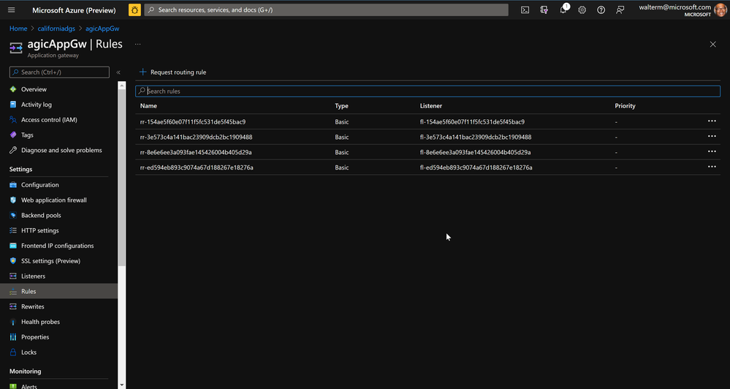Image resolution: width=730 pixels, height=389 pixels.
Task: Click the Configuration icon
Action: 13,185
